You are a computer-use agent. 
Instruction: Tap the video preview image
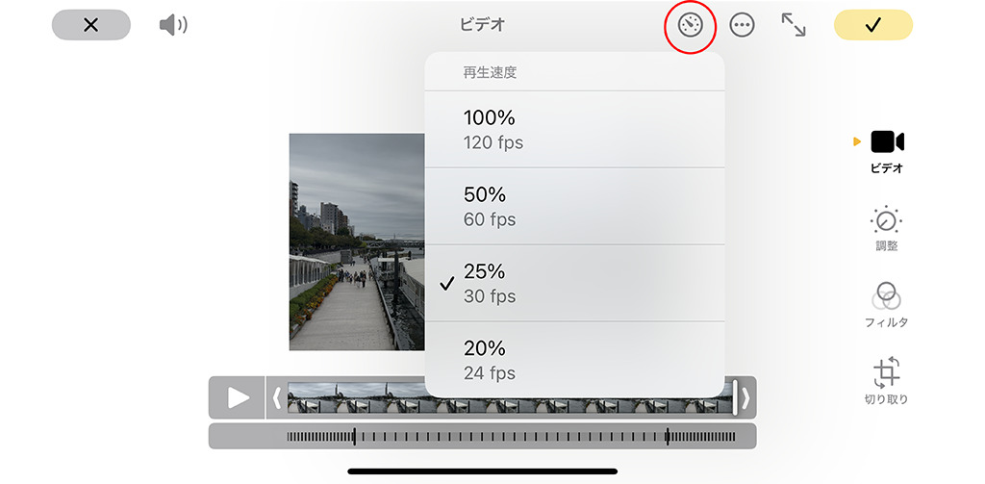coord(357,242)
